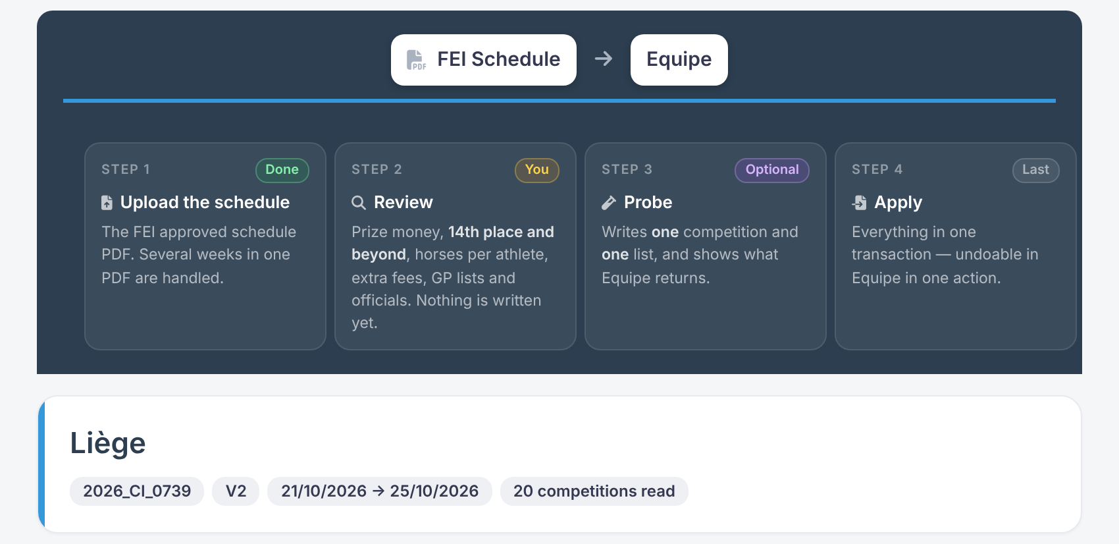
Task: Click the upload document icon in Step 1
Action: [107, 202]
